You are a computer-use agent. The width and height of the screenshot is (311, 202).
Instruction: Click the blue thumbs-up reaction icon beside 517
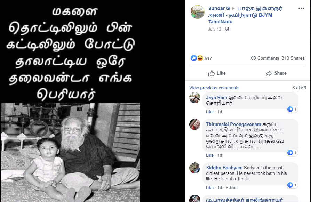click(x=193, y=58)
